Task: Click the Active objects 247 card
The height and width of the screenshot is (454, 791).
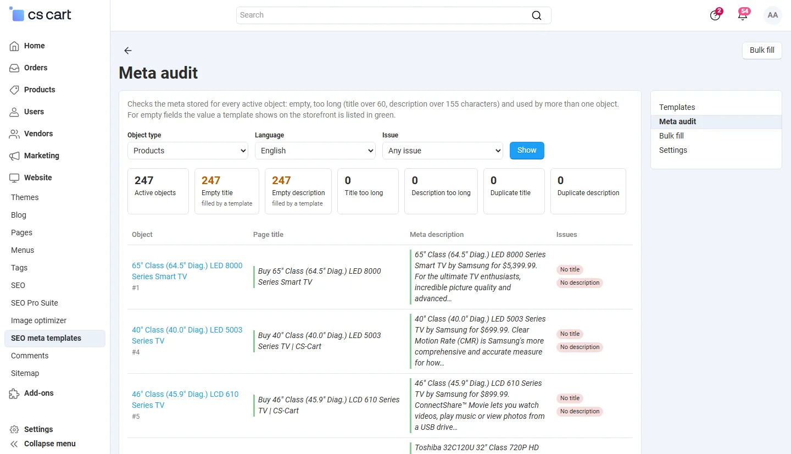Action: pyautogui.click(x=158, y=191)
